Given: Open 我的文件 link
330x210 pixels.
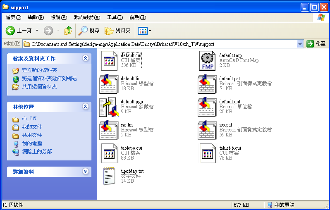Looking at the screenshot, I should pyautogui.click(x=32, y=127).
